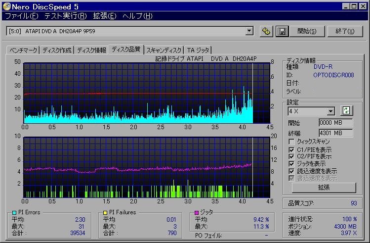Click the disc type DVD-R text
The height and width of the screenshot is (243, 370).
pos(323,67)
